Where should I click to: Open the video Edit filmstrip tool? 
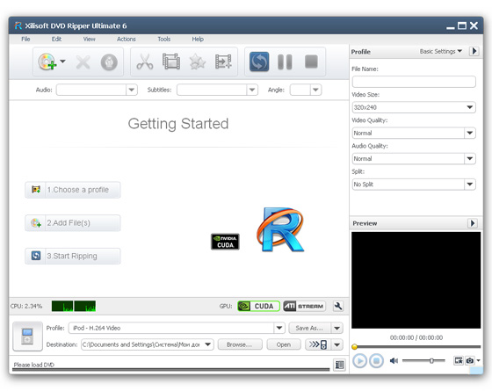pos(171,62)
